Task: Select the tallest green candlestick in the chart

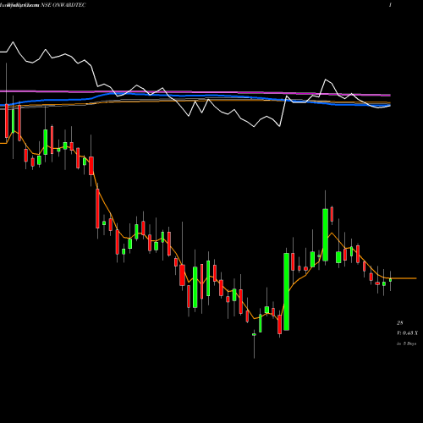Action: [287, 292]
